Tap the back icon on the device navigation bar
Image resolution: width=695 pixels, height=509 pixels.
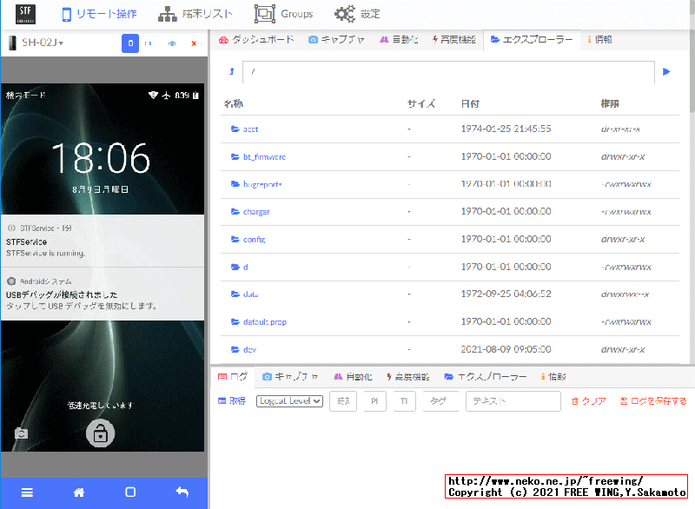pos(181,492)
